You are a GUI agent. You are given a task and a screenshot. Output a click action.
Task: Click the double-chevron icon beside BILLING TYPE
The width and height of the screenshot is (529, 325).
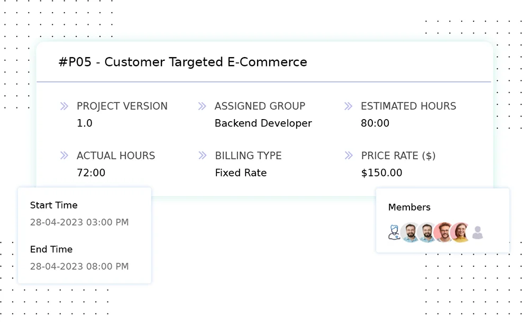click(202, 156)
